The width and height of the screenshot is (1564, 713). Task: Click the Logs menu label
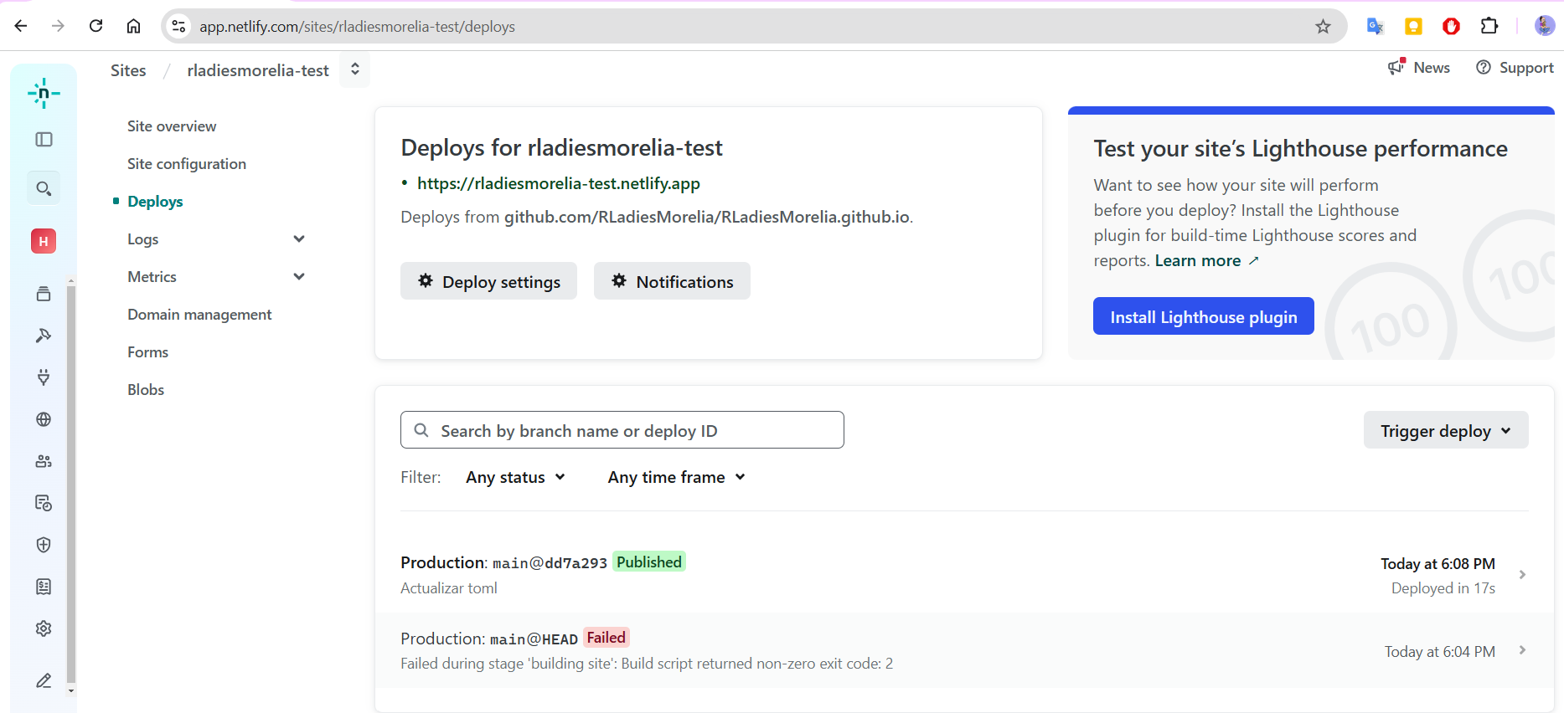(x=142, y=239)
